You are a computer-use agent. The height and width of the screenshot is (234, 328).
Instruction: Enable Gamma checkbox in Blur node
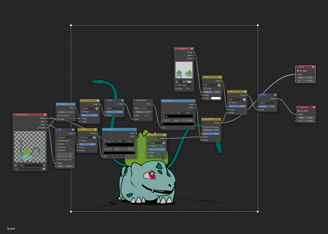coord(58,147)
